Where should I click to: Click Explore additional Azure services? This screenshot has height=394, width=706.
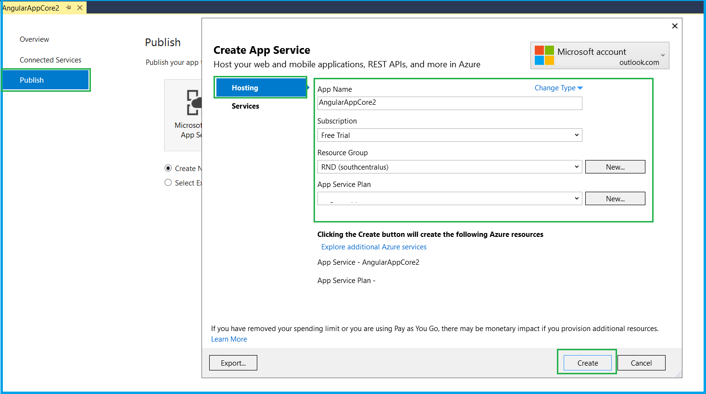[x=374, y=246]
